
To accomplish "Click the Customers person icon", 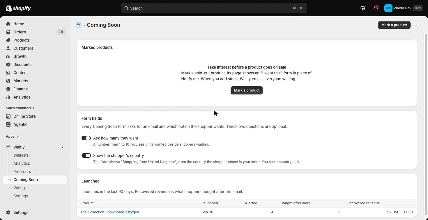I will click(8, 48).
